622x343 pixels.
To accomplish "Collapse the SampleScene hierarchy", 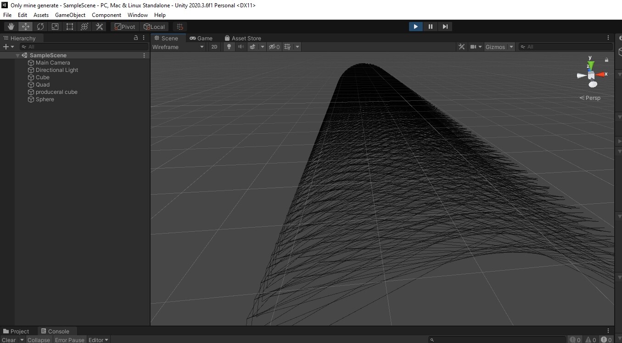I will click(17, 55).
